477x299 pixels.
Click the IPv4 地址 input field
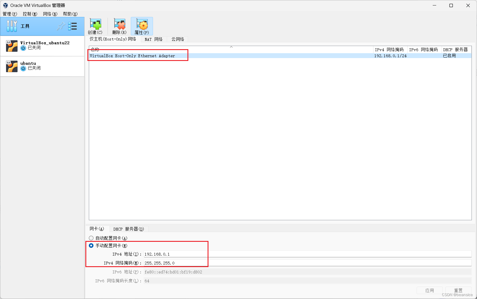click(x=308, y=254)
